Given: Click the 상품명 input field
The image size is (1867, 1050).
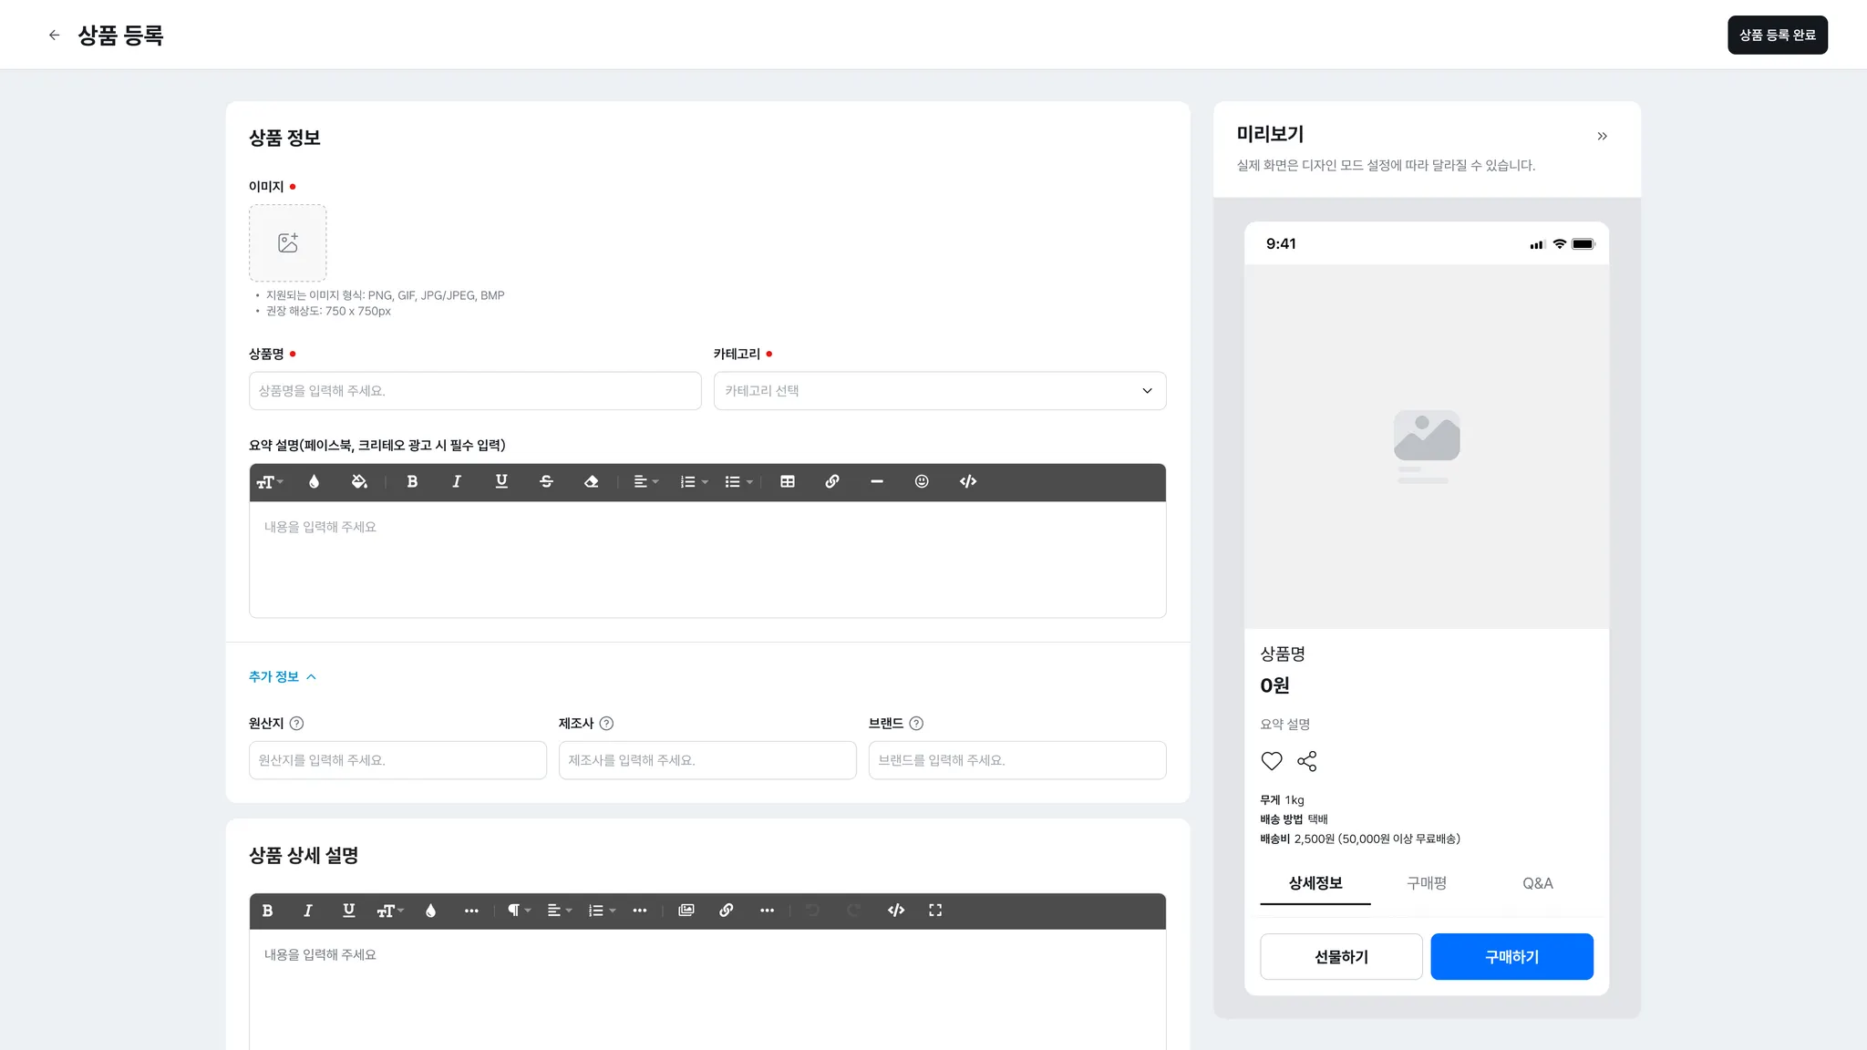Looking at the screenshot, I should (474, 390).
